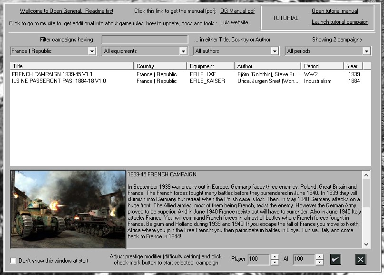Viewport: 384px width, 275px height.
Task: Open the All authors dropdown
Action: coord(236,51)
